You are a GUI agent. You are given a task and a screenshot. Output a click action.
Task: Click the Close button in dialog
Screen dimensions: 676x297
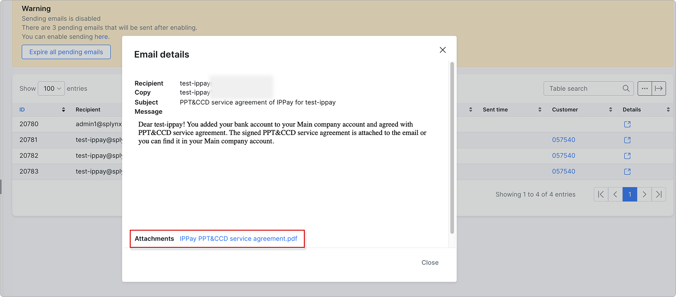[x=430, y=262]
